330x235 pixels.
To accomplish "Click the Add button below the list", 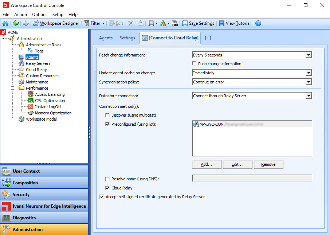I will [x=206, y=164].
